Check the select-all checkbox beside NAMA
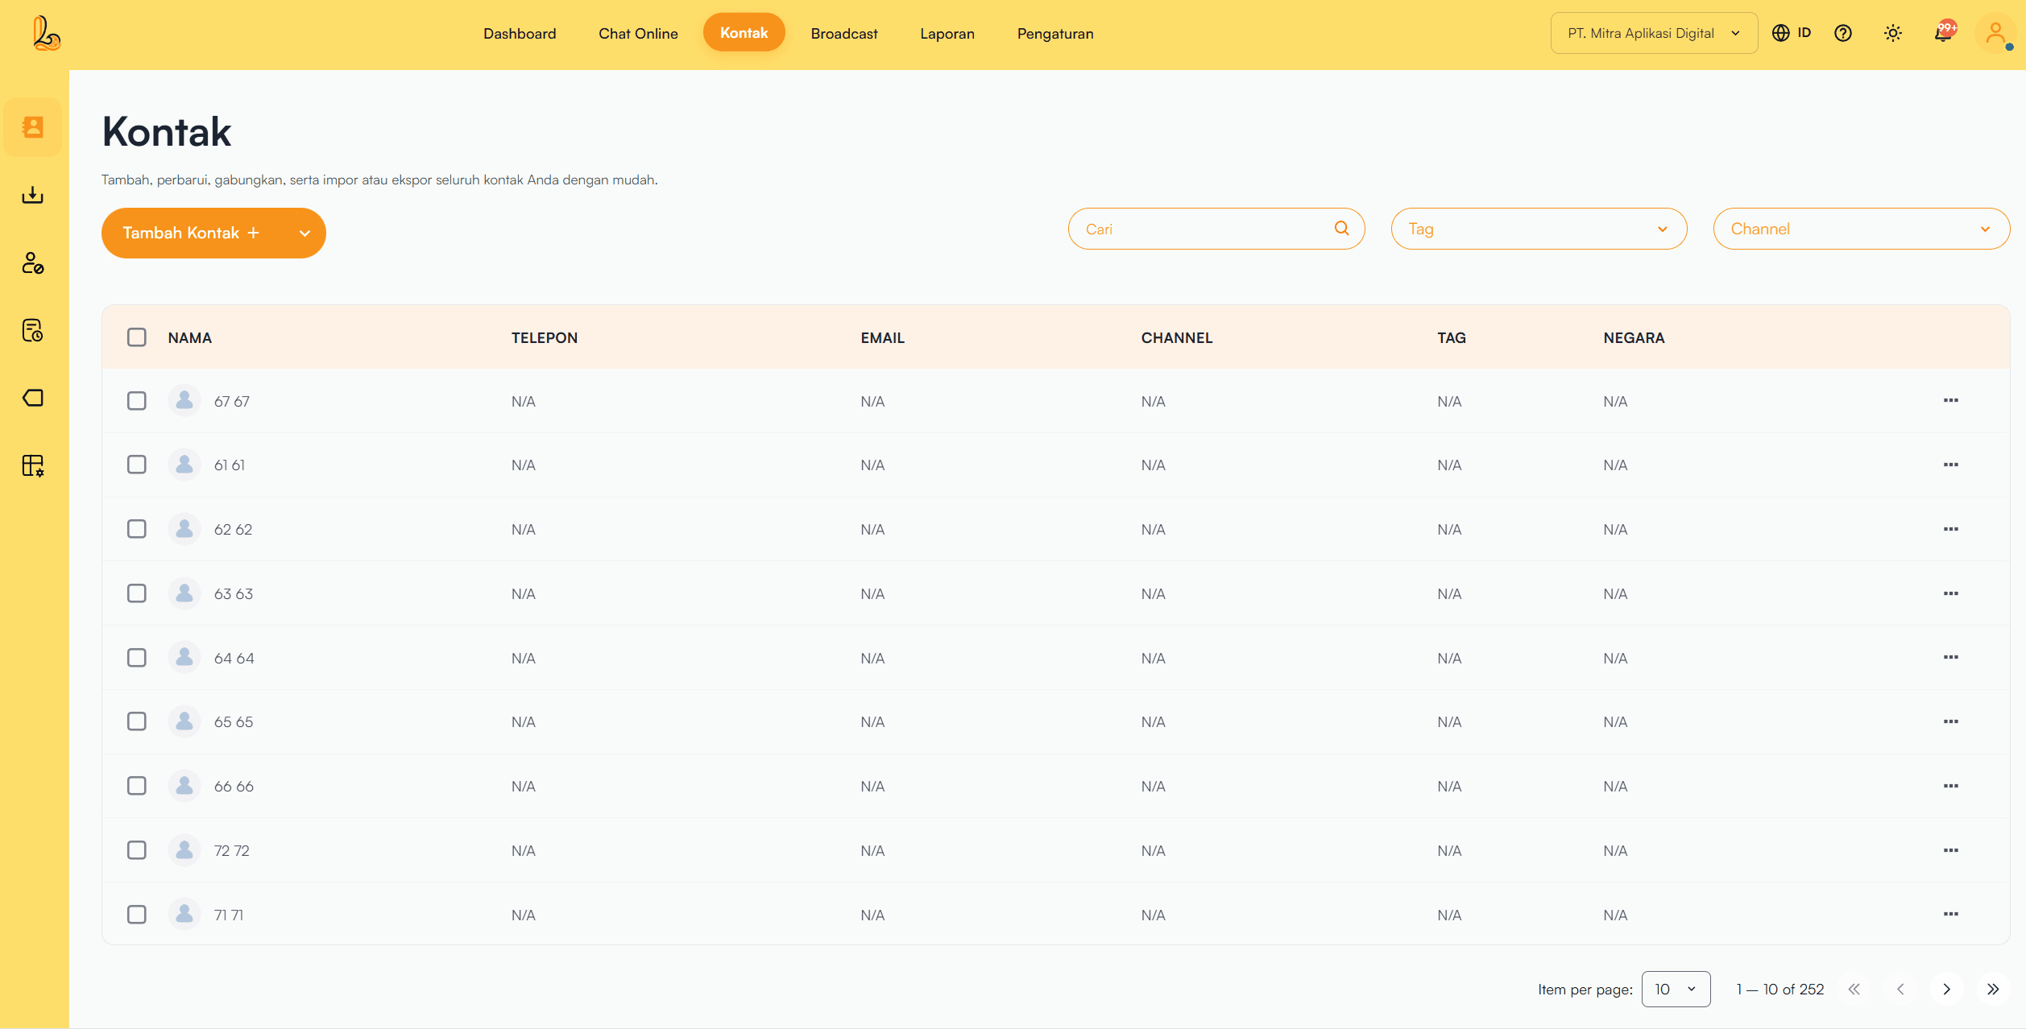 click(137, 337)
